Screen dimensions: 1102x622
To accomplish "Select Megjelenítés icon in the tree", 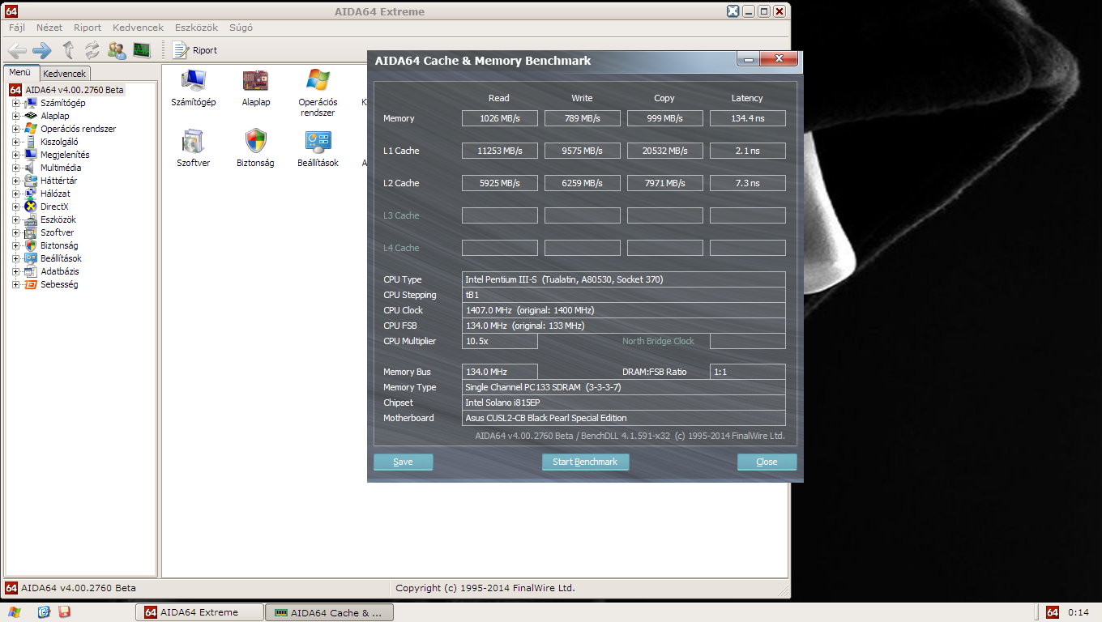I will click(x=31, y=155).
